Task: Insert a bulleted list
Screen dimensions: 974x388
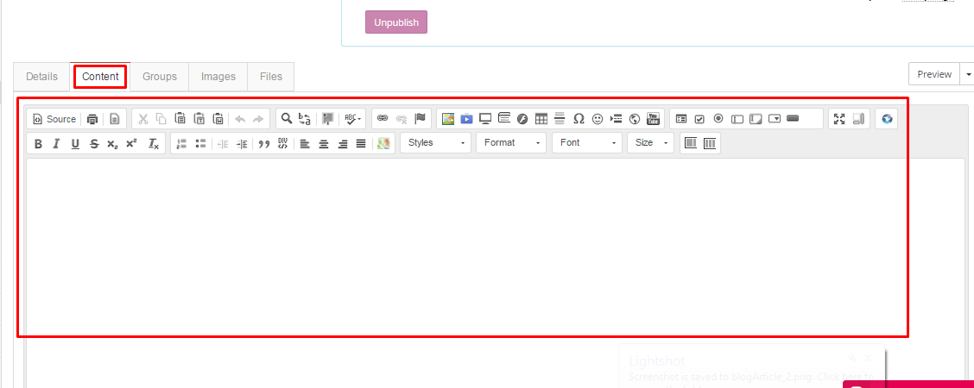Action: pyautogui.click(x=200, y=143)
